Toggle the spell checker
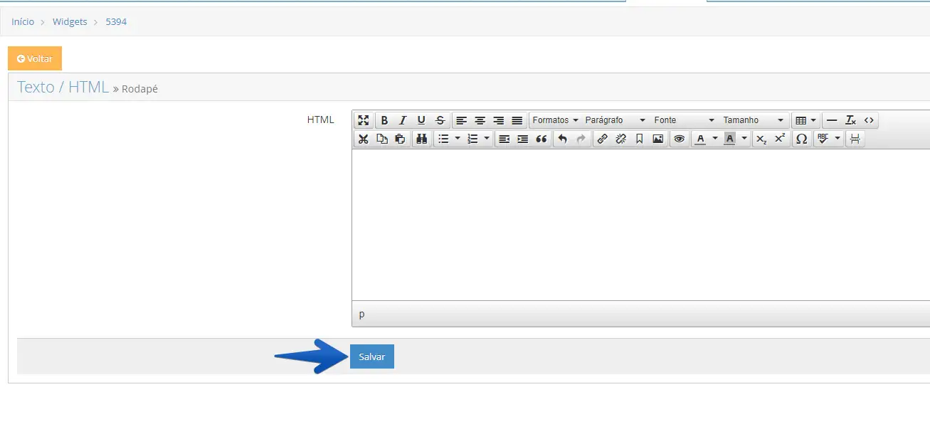This screenshot has width=930, height=439. click(823, 139)
